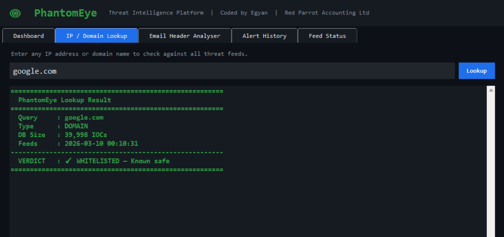
Task: Click the results scrollbar up arrow
Action: pyautogui.click(x=491, y=90)
